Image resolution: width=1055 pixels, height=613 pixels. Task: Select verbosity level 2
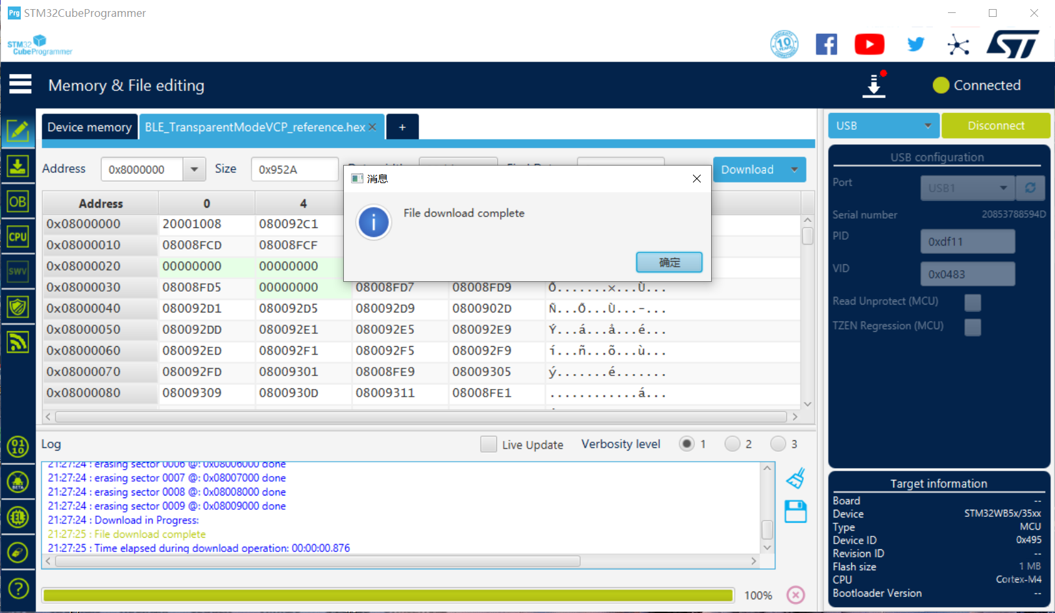(x=733, y=444)
